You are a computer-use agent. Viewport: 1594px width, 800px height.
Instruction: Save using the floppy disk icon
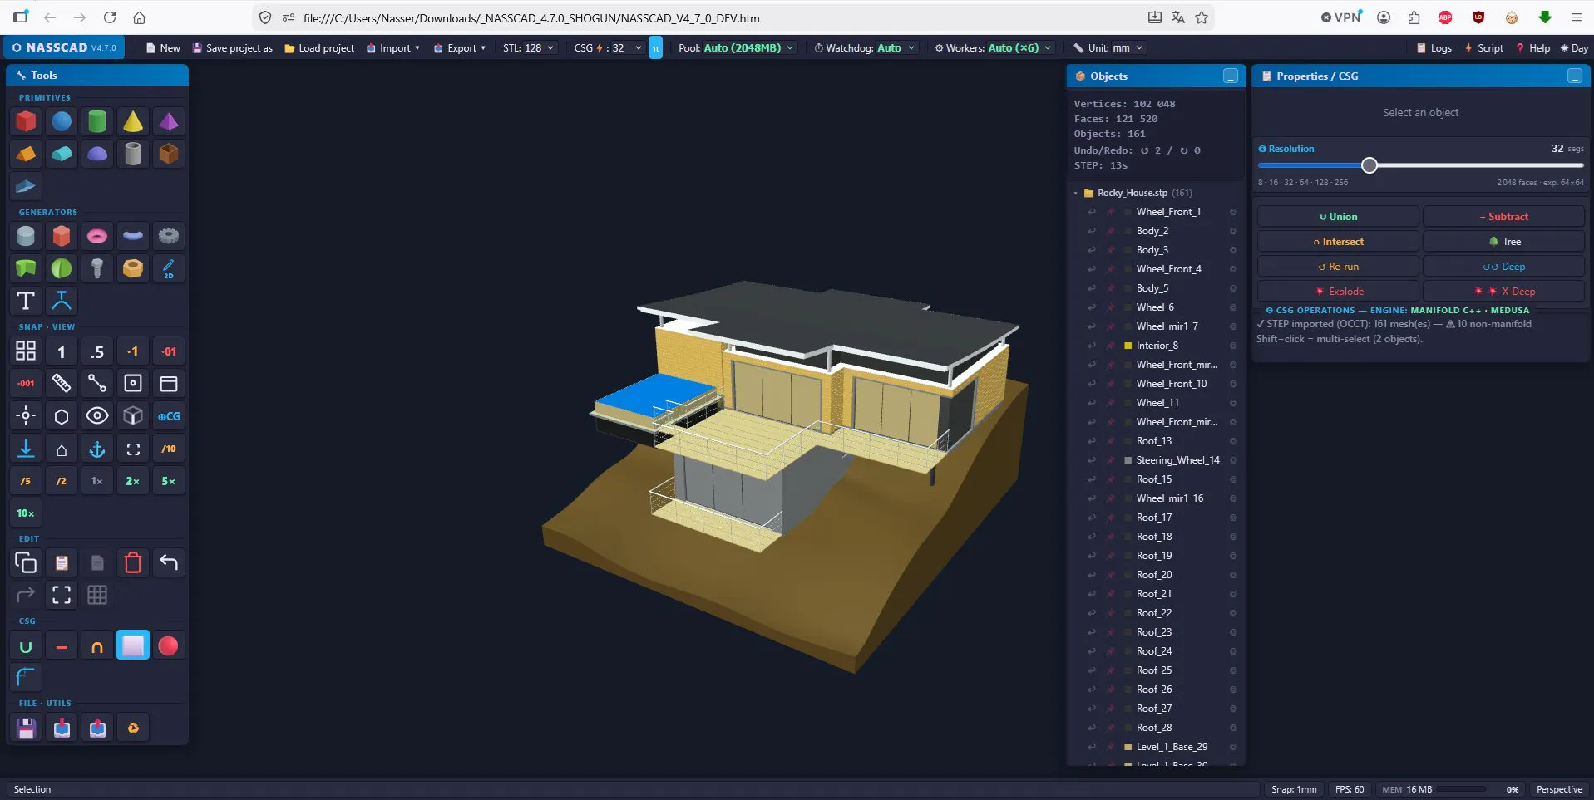click(x=26, y=728)
